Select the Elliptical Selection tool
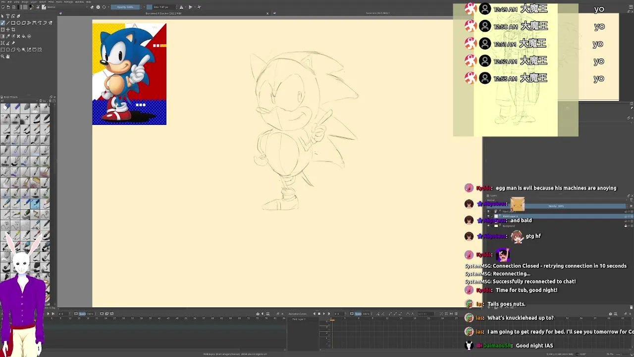 pos(8,50)
